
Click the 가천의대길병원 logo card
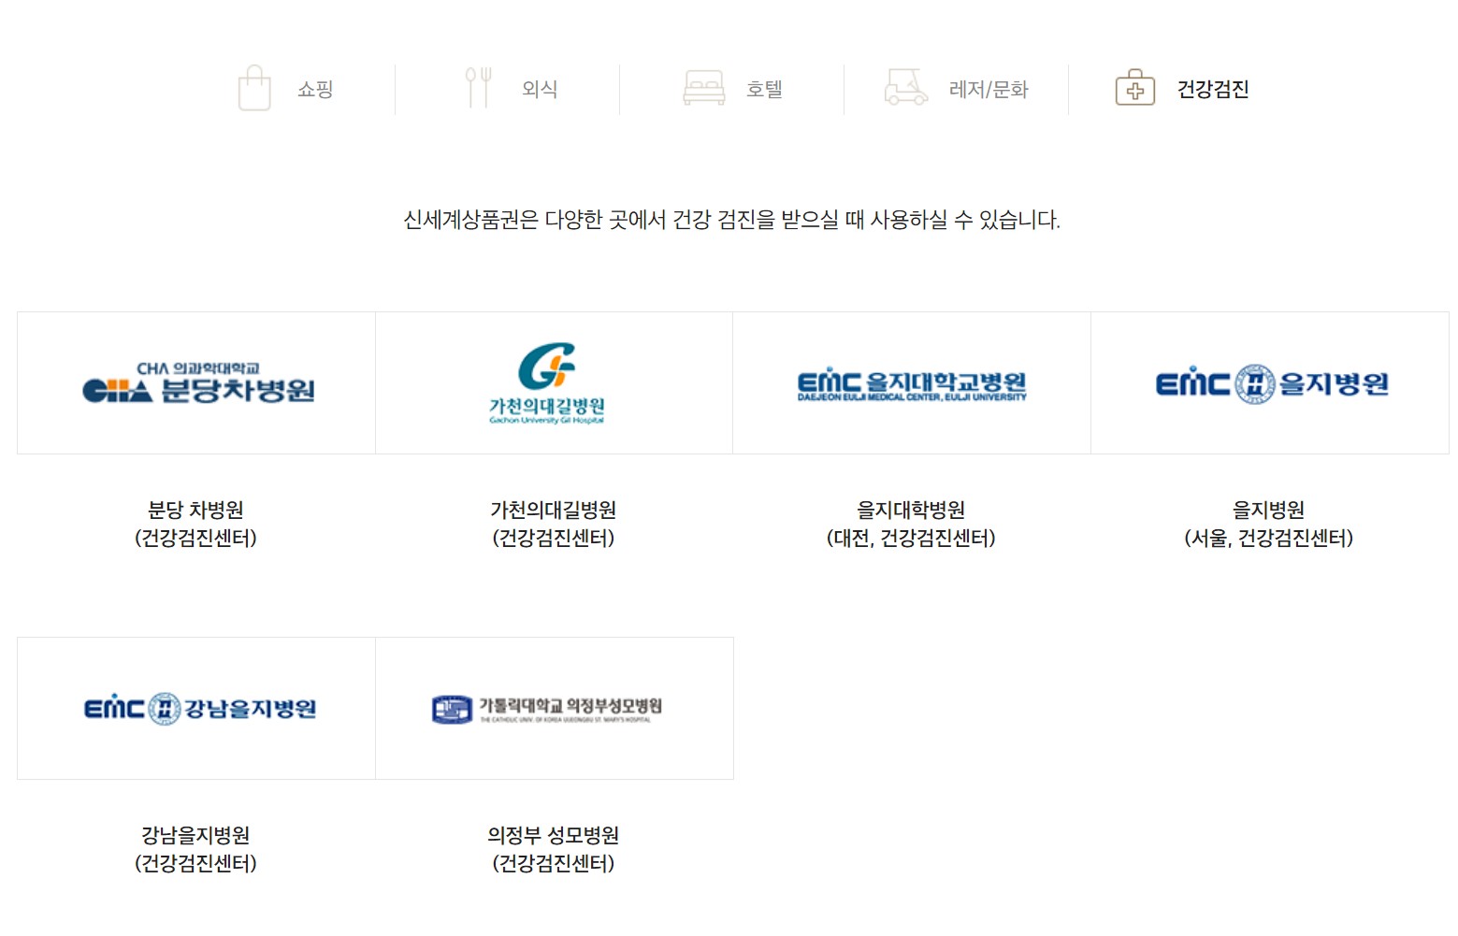[555, 383]
